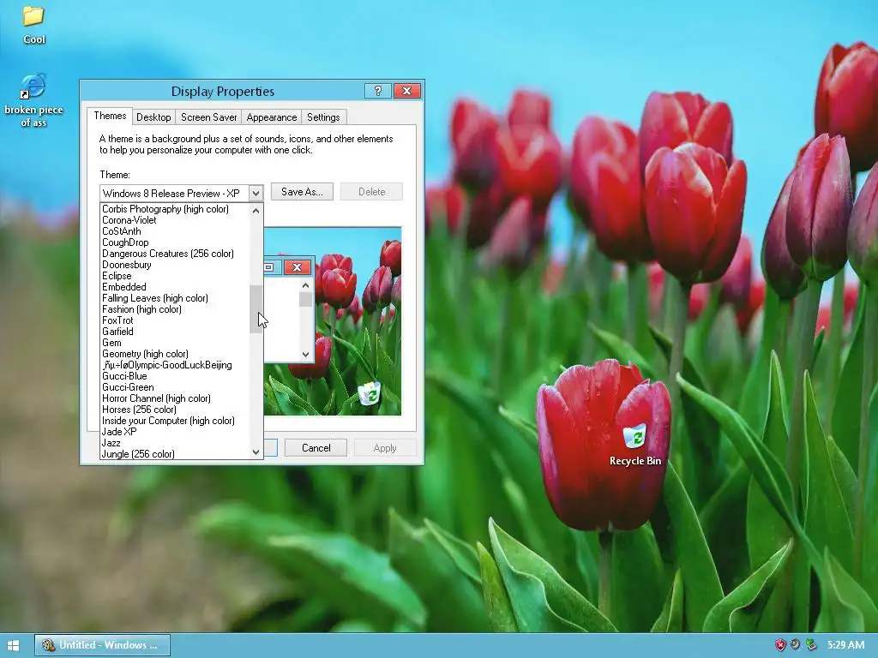878x658 pixels.
Task: Close the Display Properties dialog
Action: [407, 91]
